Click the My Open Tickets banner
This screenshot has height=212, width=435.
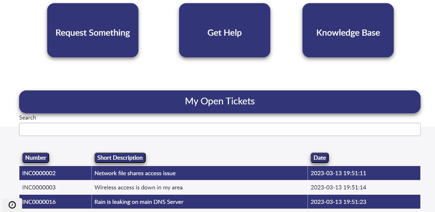tap(220, 101)
